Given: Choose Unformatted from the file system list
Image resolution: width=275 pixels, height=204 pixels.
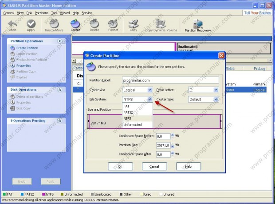Looking at the screenshot, I should [x=137, y=125].
